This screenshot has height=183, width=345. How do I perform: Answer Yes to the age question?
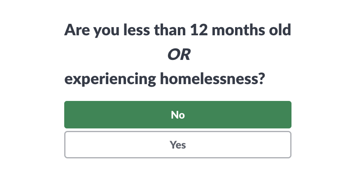click(x=177, y=145)
